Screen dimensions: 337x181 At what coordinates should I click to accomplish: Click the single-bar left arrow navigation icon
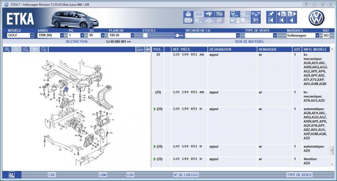[281, 21]
